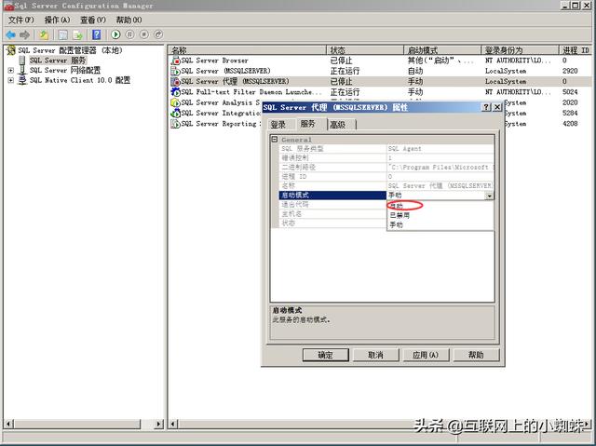Screen dimensions: 596x446
Task: Click the 取消 button
Action: click(375, 355)
